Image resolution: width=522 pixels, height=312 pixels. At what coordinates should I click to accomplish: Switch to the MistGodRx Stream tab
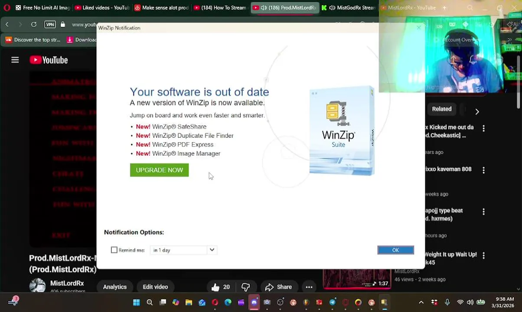click(x=349, y=8)
